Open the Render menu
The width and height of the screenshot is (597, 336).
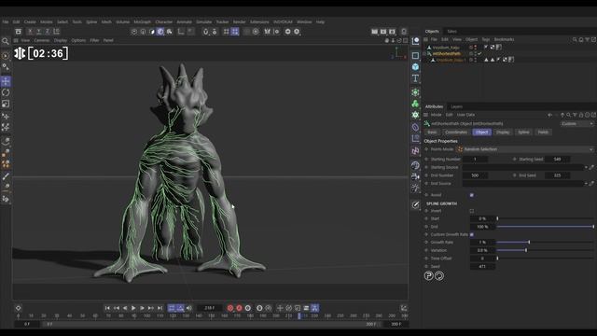pos(239,22)
